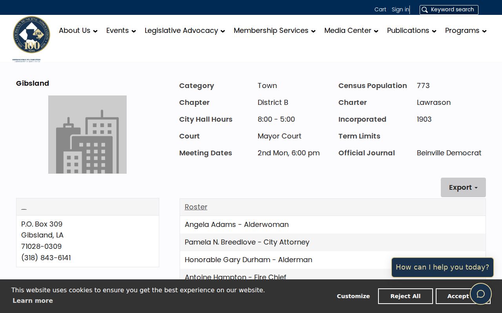Open the Publications menu
Screen dimensions: 502x313
pyautogui.click(x=412, y=31)
